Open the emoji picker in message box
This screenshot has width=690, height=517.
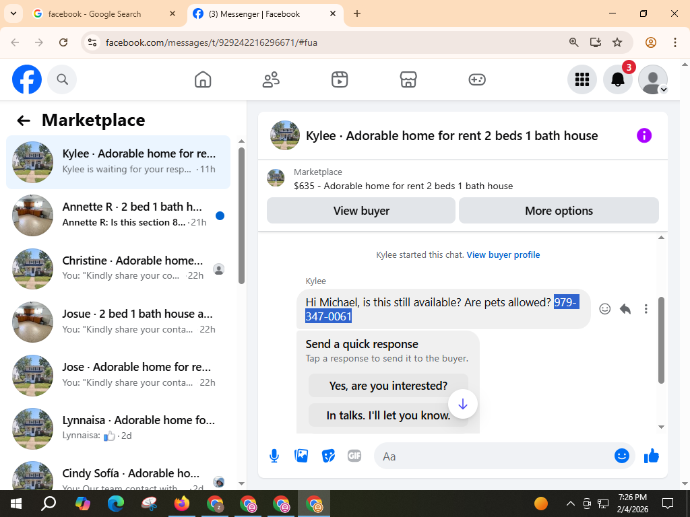pyautogui.click(x=622, y=456)
